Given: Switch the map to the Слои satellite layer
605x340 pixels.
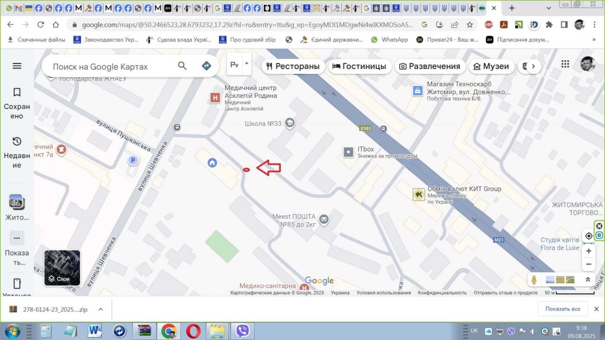Looking at the screenshot, I should tap(62, 268).
